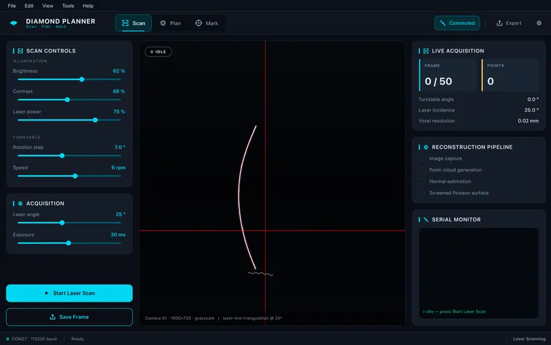Switch to the Plan tab
This screenshot has height=345, width=551.
coord(170,23)
